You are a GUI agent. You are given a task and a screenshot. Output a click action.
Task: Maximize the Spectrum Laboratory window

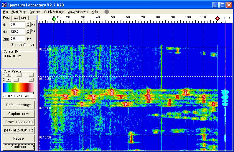coord(222,5)
